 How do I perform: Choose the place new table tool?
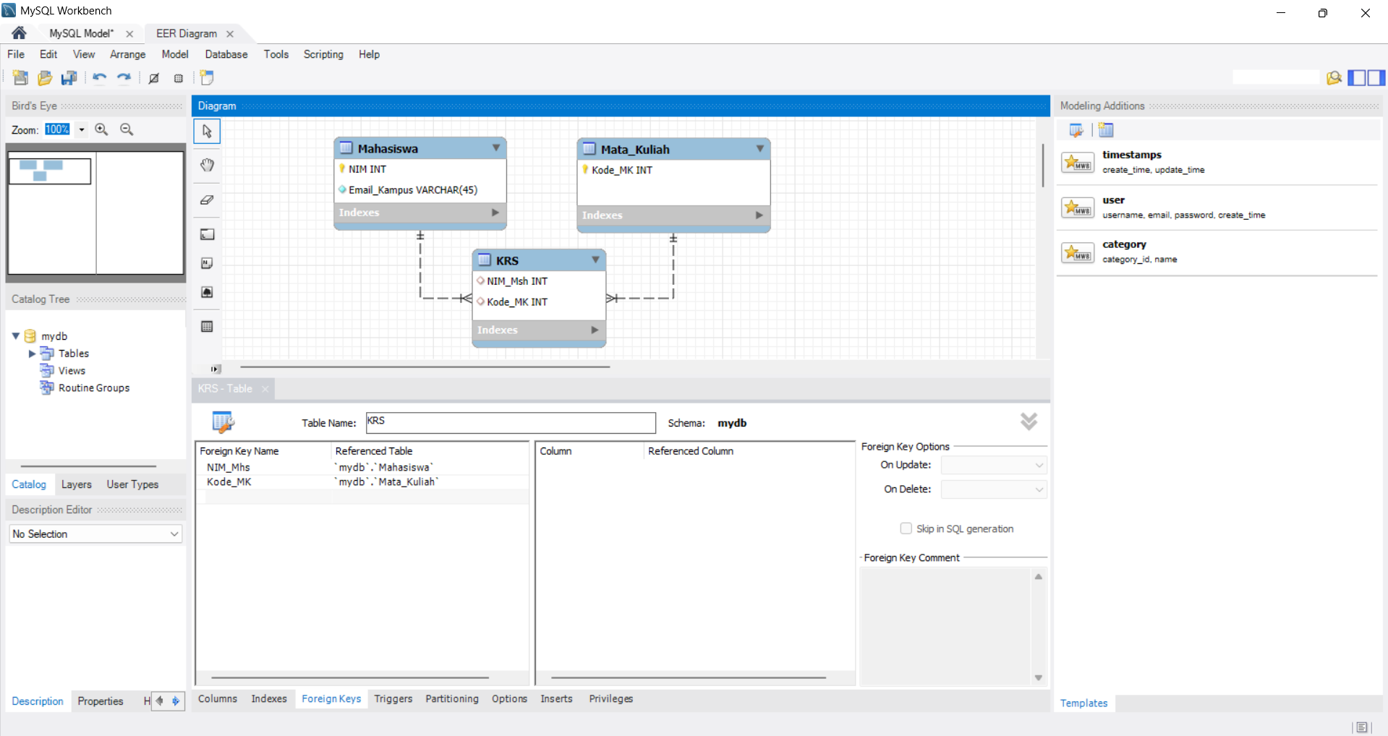click(x=207, y=327)
